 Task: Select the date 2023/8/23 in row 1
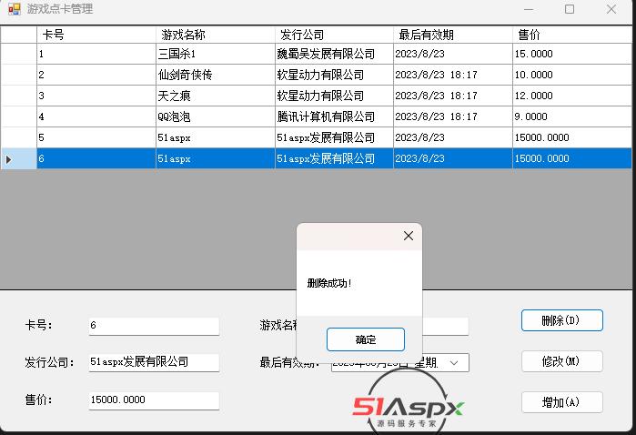453,54
